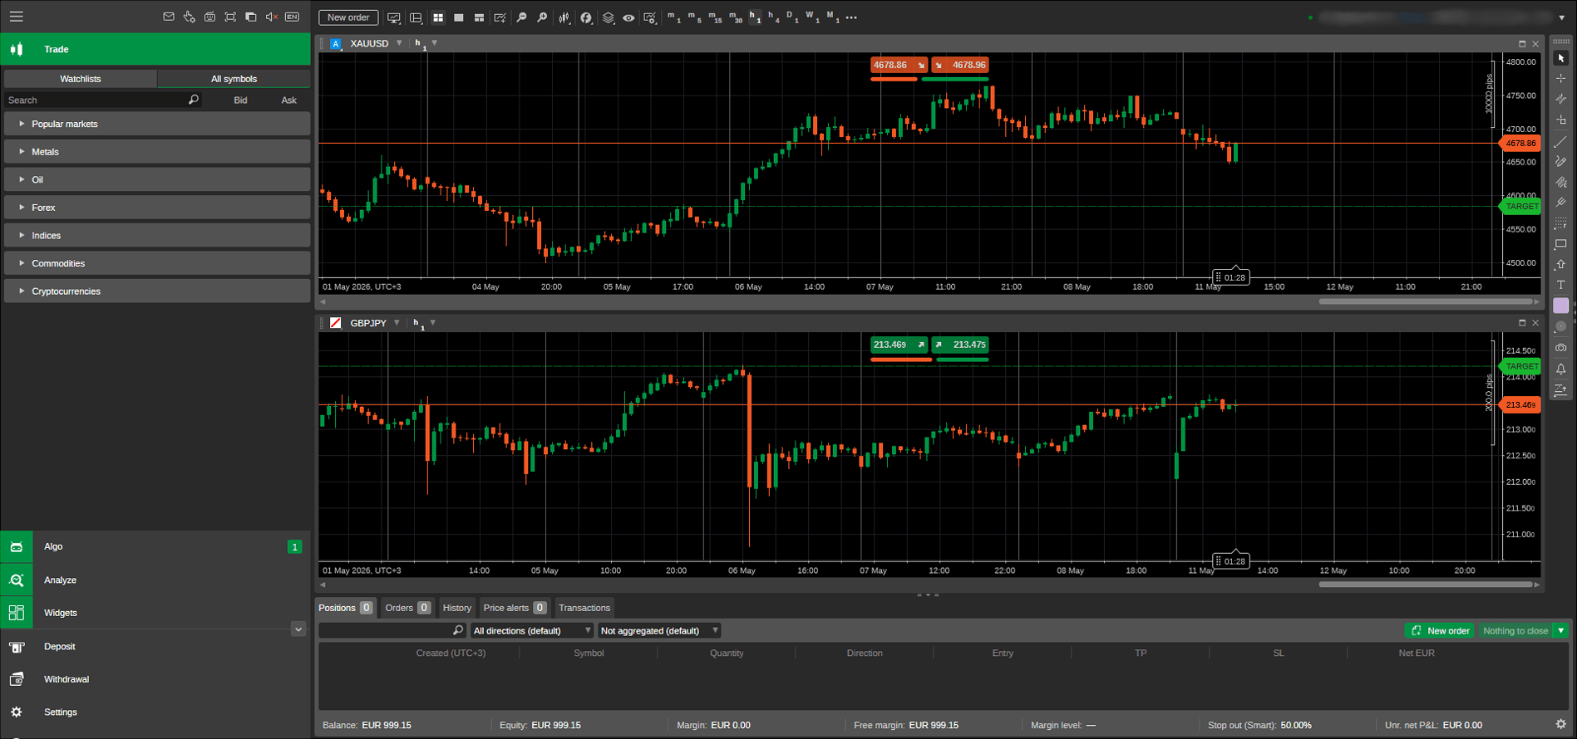This screenshot has width=1577, height=739.
Task: Open the chart layers/objects list icon
Action: [x=609, y=17]
